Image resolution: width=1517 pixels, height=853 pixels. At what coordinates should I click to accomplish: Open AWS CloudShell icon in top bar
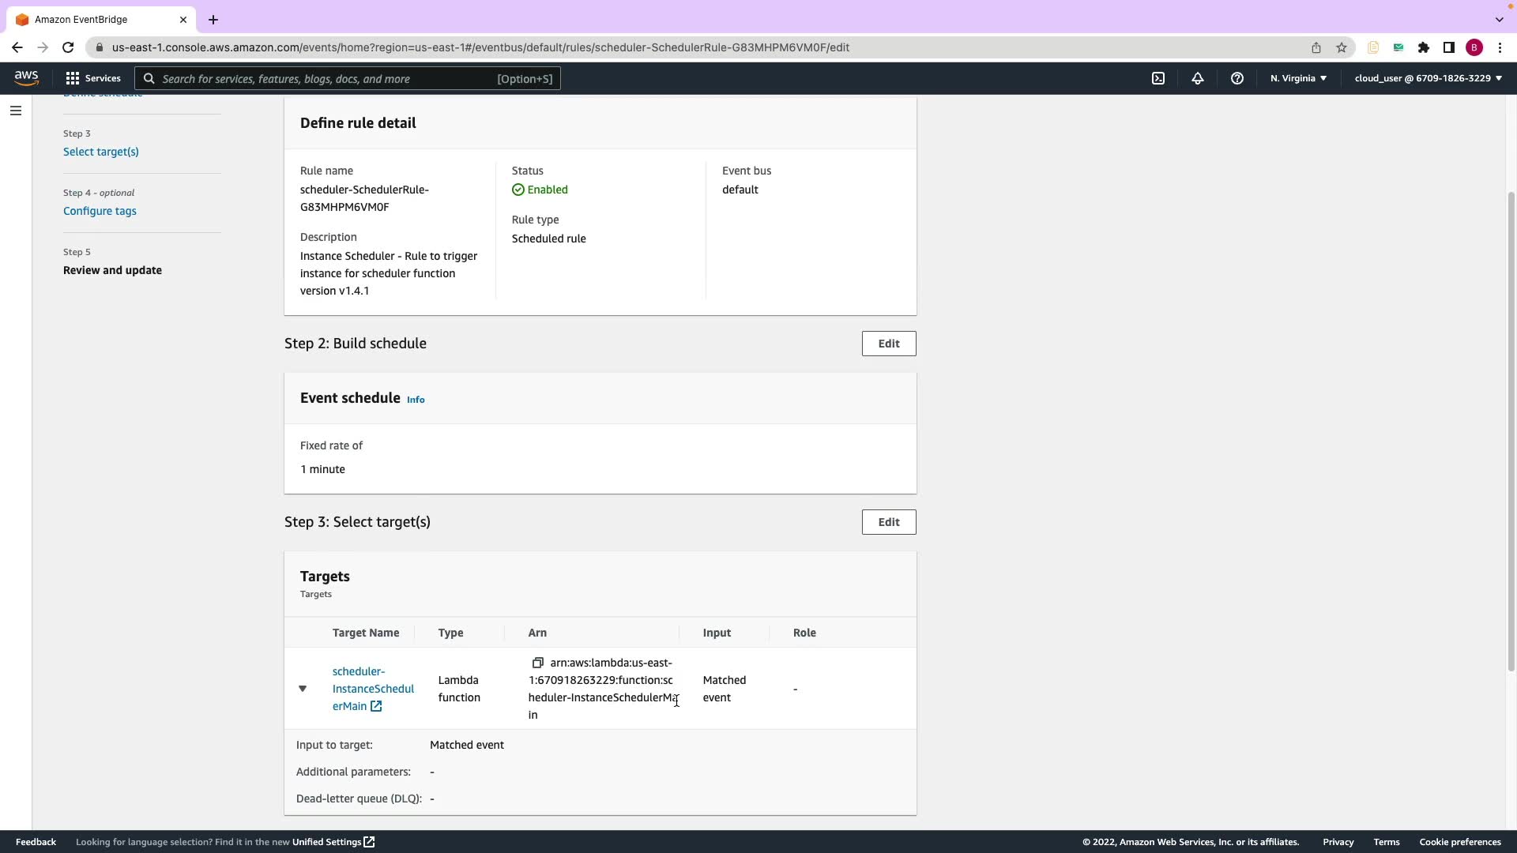point(1158,78)
